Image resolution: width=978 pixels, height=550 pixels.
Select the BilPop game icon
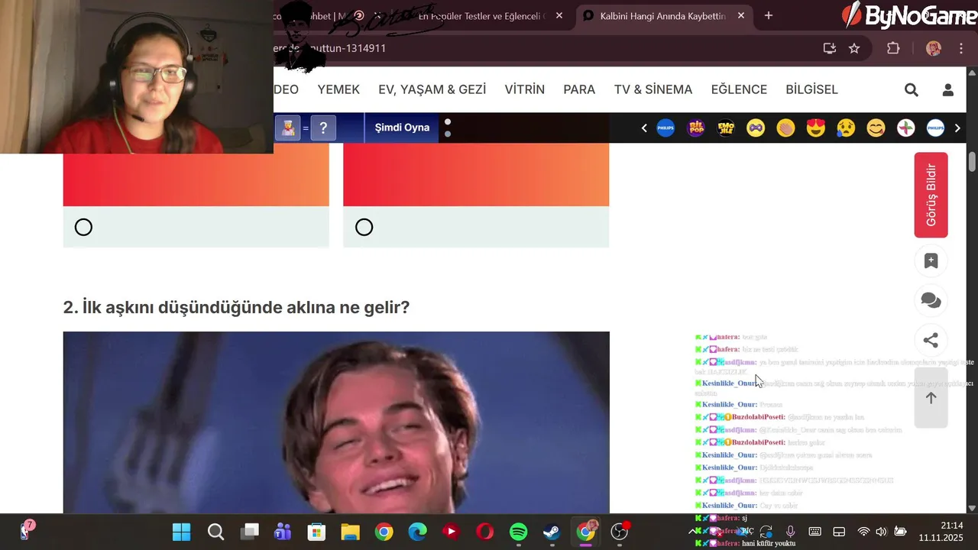696,128
